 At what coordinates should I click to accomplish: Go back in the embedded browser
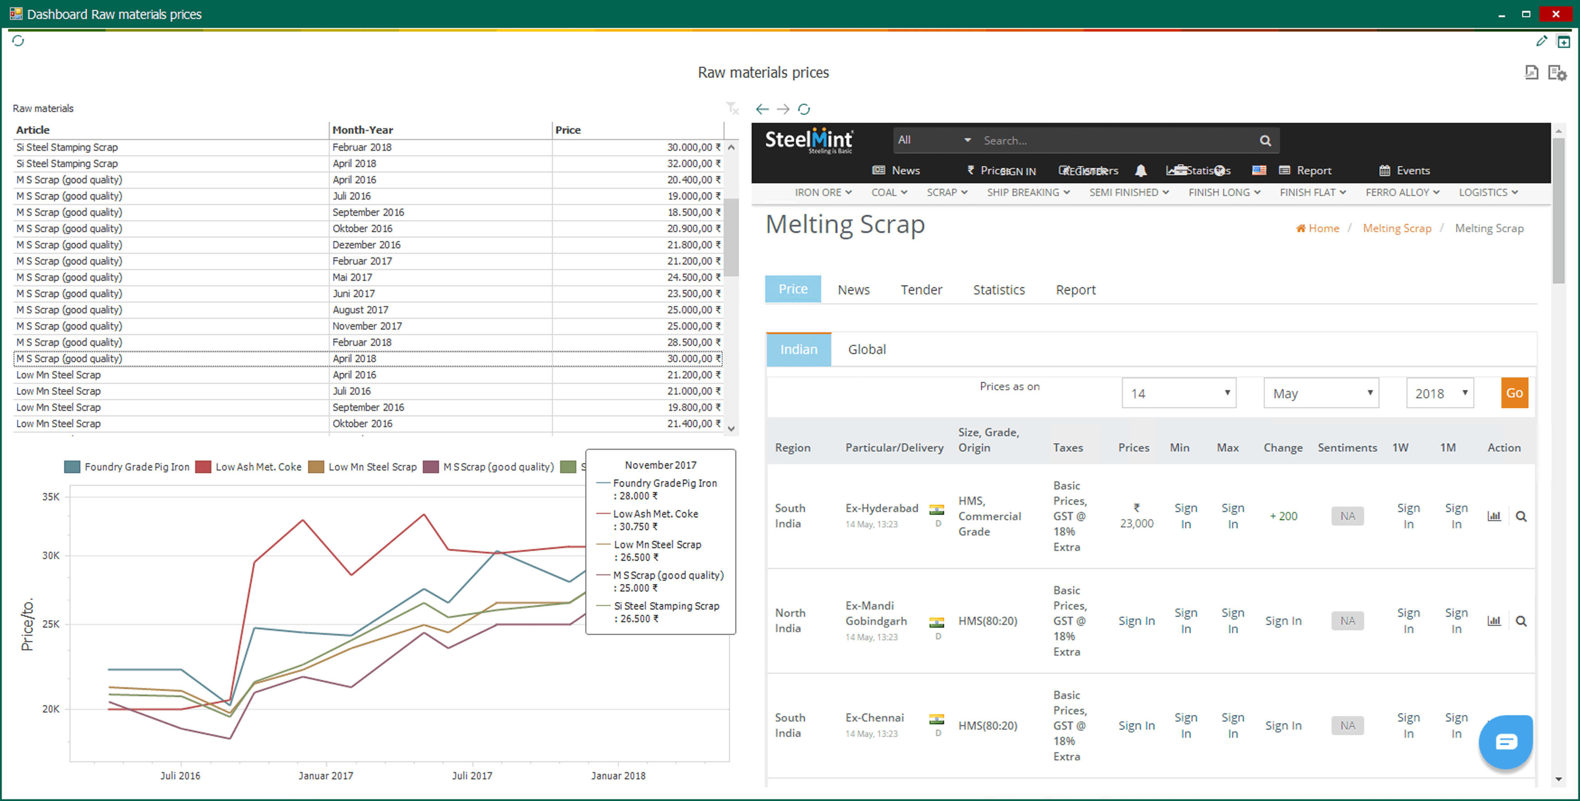click(x=762, y=109)
